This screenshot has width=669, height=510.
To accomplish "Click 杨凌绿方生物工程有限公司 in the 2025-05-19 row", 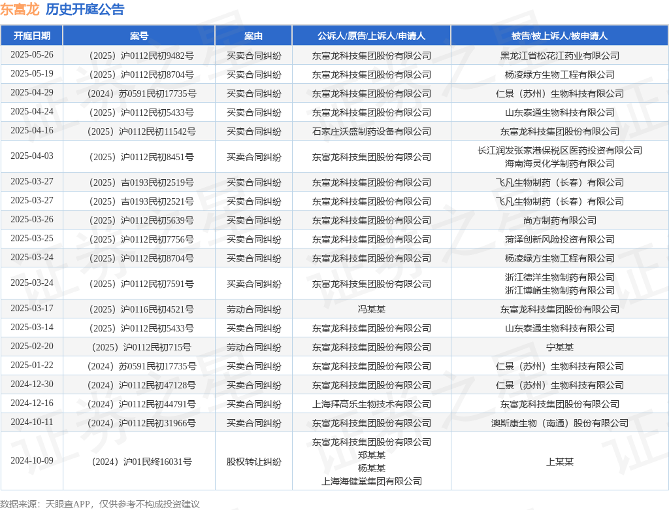I will [559, 75].
